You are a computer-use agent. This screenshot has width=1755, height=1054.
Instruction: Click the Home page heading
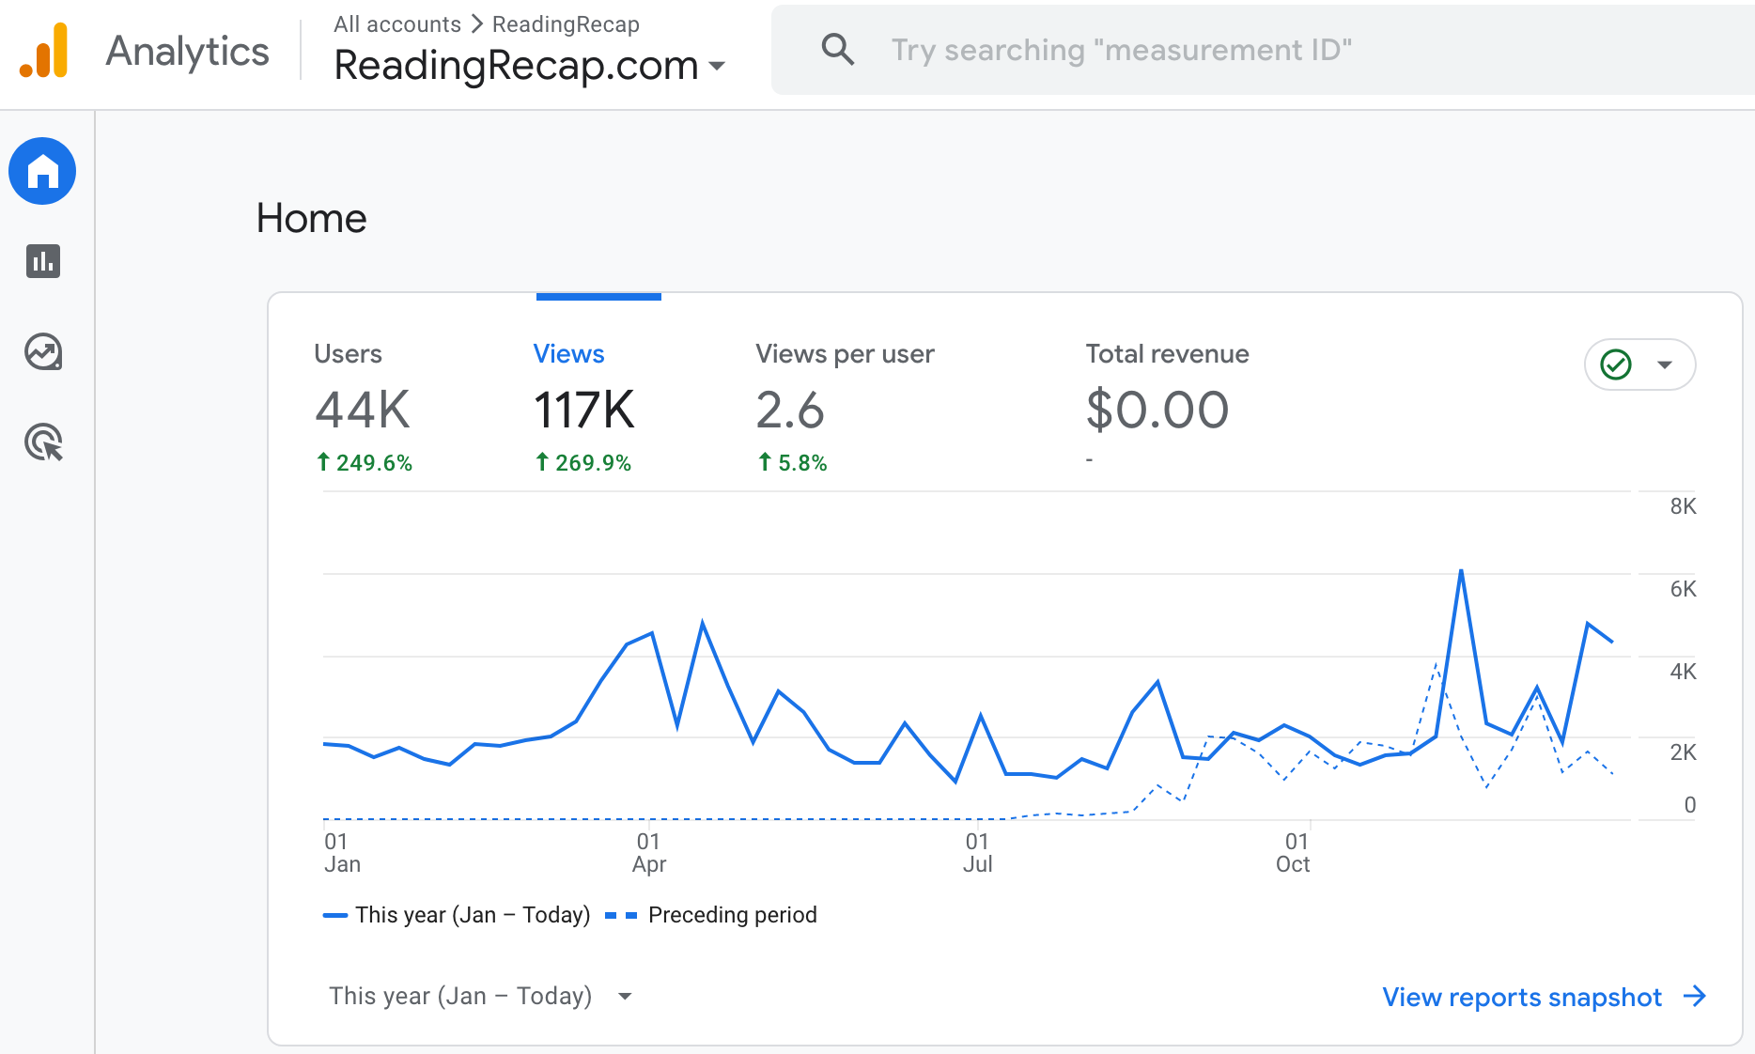[311, 218]
